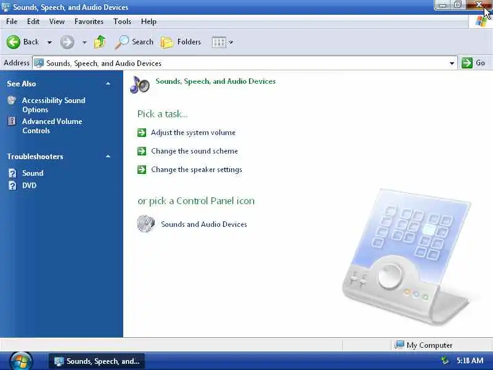
Task: Expand the Forward history dropdown arrow
Action: pyautogui.click(x=84, y=42)
